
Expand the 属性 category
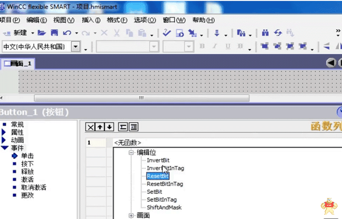[4, 132]
